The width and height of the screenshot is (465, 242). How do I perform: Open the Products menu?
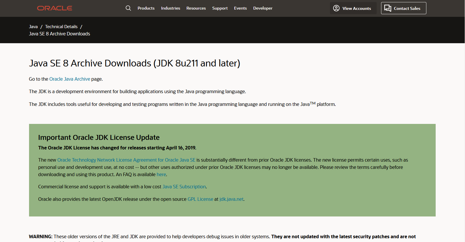pos(146,8)
